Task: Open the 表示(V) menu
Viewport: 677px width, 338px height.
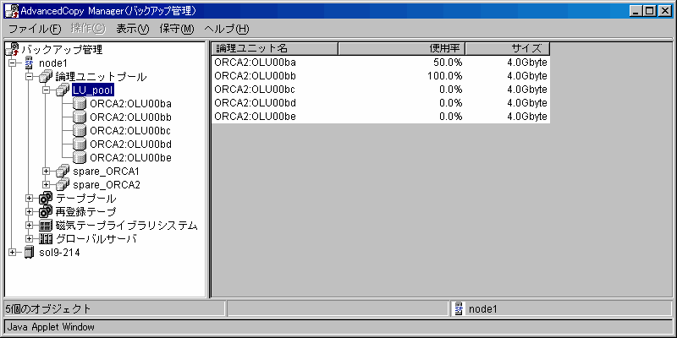Action: (x=132, y=29)
